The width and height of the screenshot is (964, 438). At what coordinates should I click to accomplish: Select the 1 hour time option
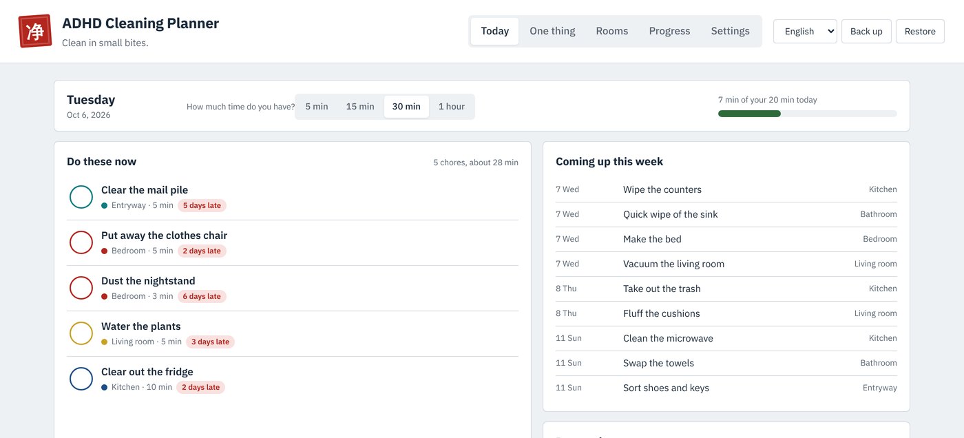tap(452, 107)
